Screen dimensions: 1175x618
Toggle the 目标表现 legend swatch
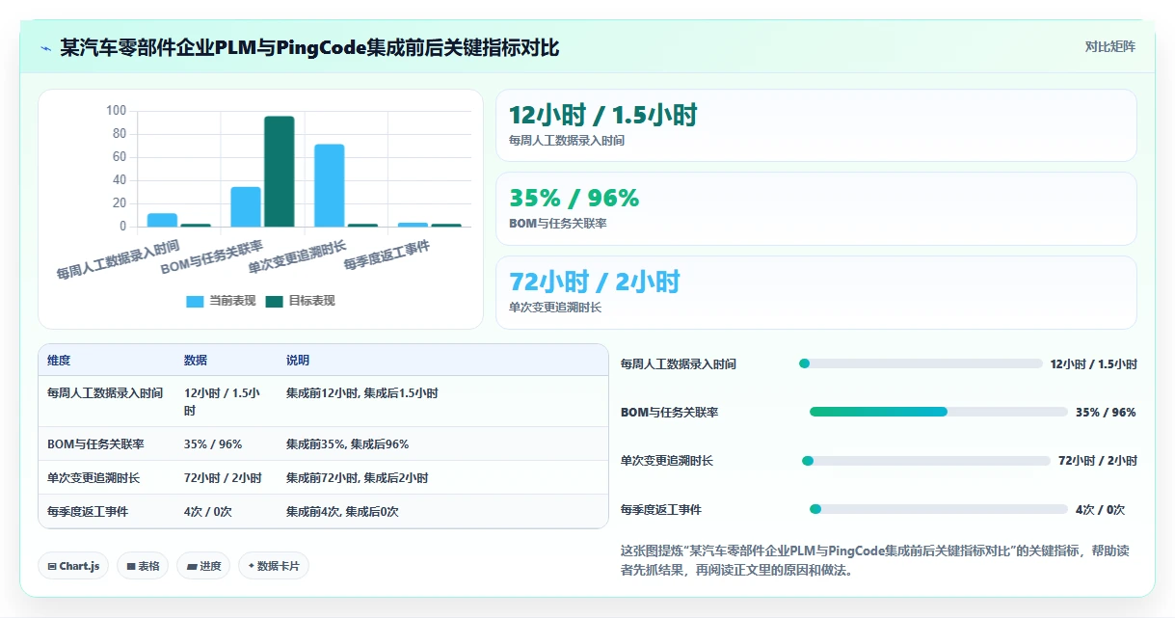tap(275, 301)
